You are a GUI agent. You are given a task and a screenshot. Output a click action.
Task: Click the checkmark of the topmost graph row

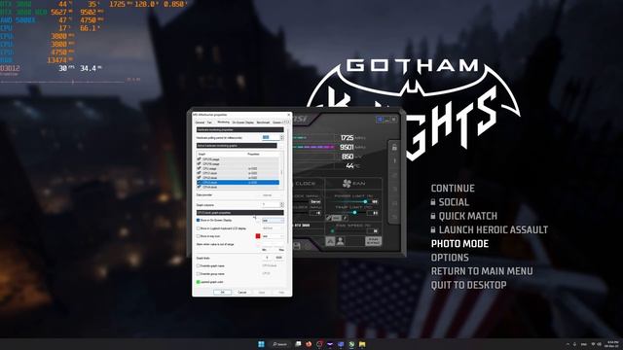point(199,158)
